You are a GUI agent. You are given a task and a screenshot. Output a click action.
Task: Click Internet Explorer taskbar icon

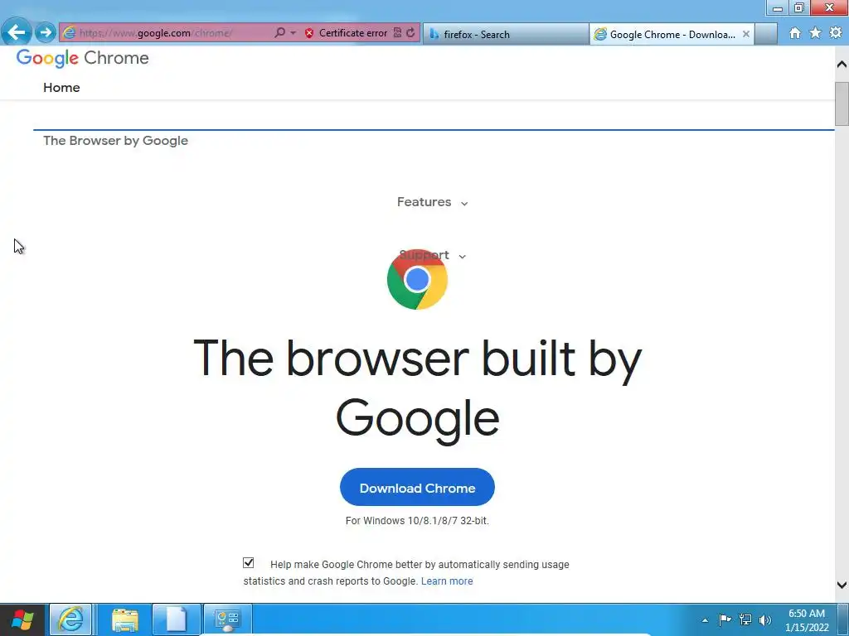71,619
